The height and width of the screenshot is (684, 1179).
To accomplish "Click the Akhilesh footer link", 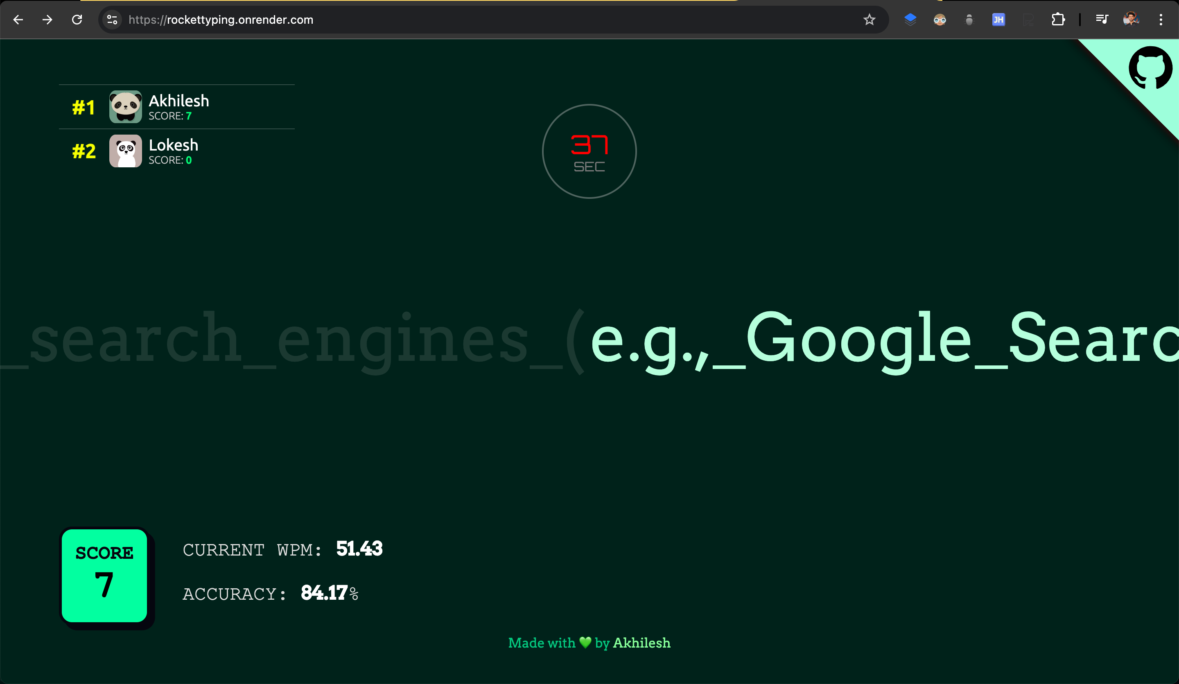I will [641, 643].
